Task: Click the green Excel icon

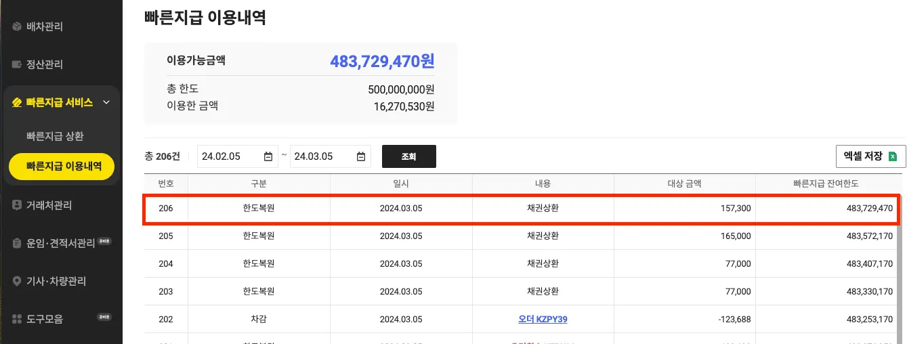Action: tap(893, 156)
